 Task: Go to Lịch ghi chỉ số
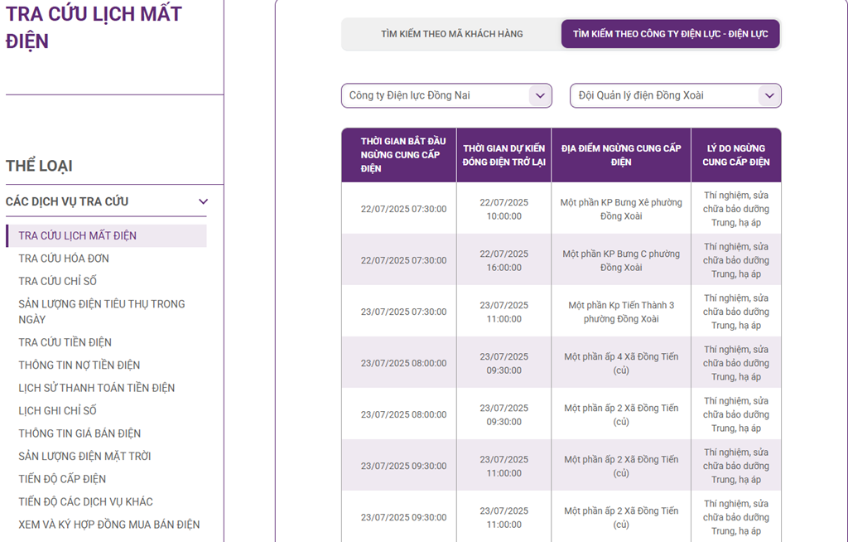coord(57,411)
